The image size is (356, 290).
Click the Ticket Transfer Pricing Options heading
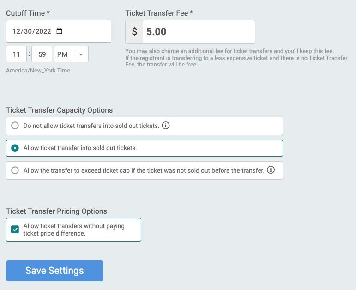pos(56,211)
